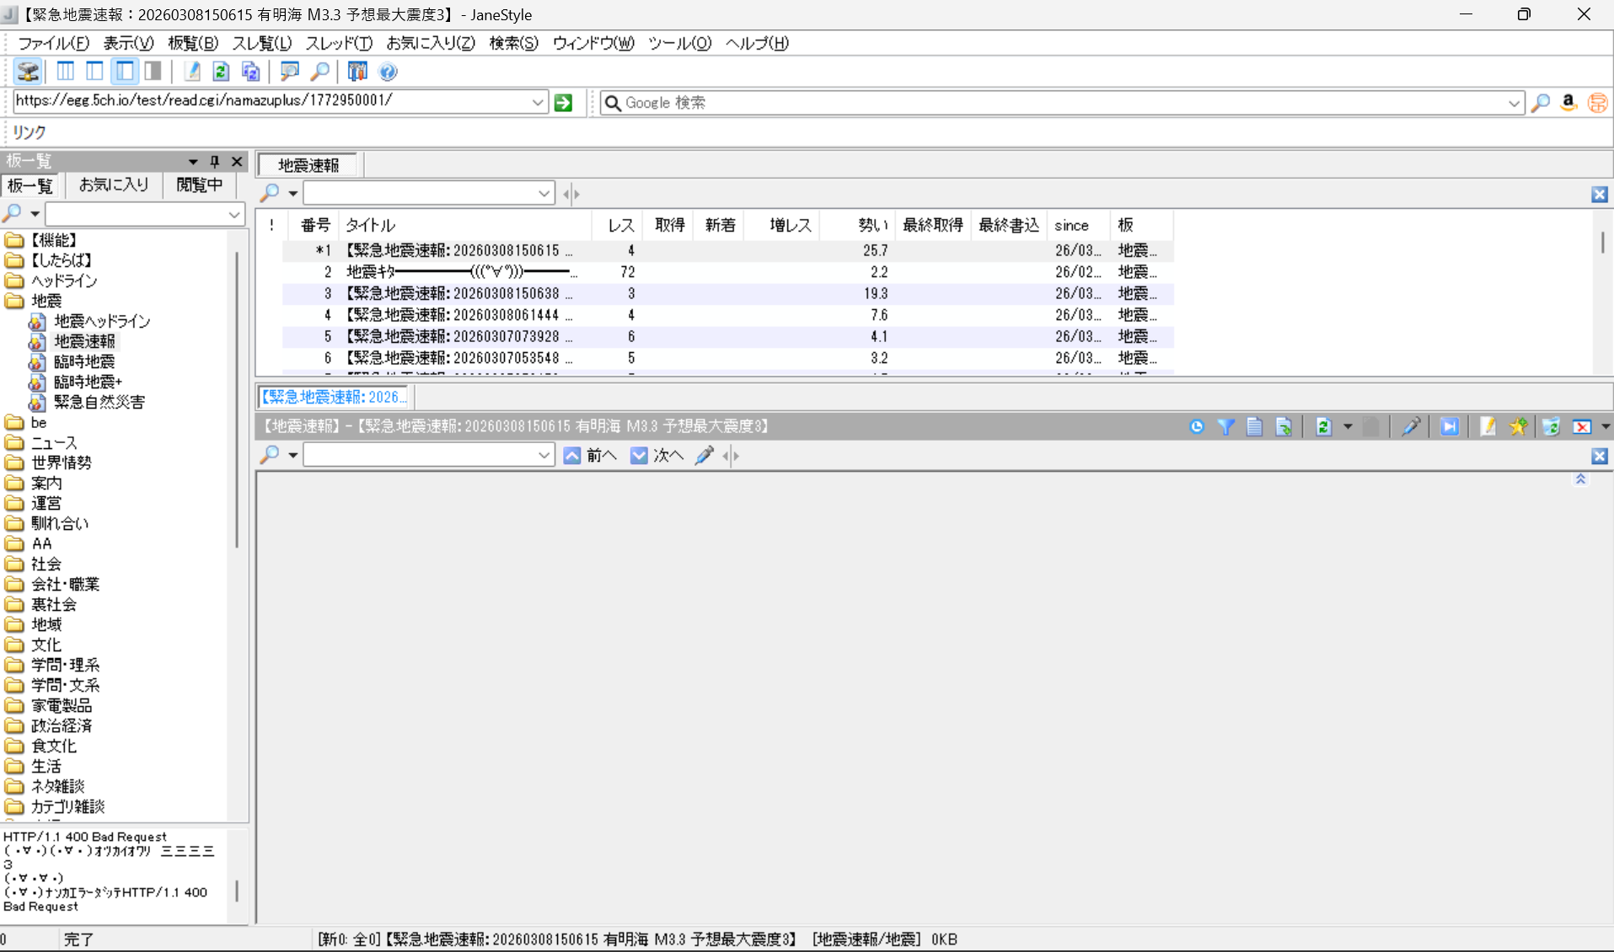Click the Amazon search icon

coord(1568,103)
